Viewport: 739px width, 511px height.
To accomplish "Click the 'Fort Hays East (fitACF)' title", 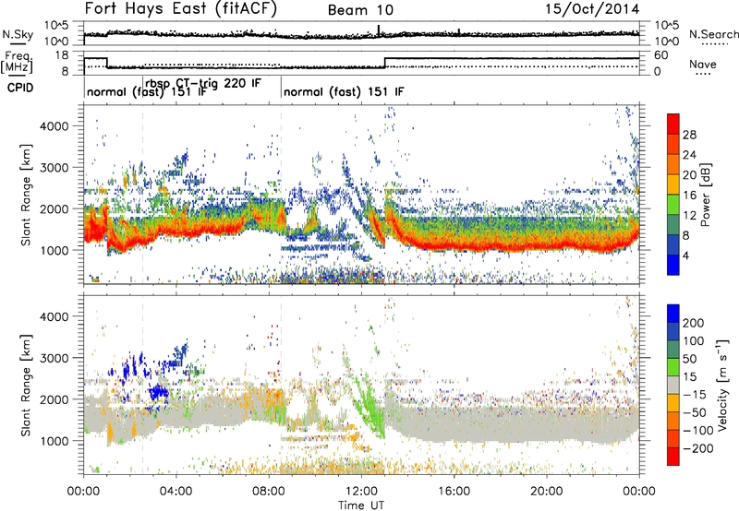I will [x=181, y=9].
